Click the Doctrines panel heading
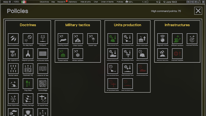 coord(28,25)
